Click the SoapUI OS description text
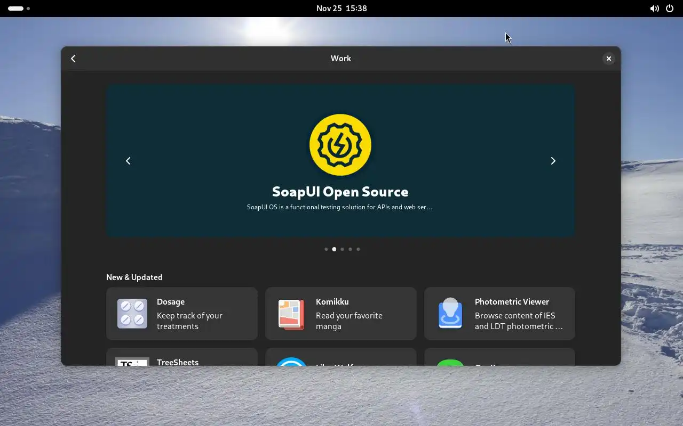 pyautogui.click(x=340, y=207)
